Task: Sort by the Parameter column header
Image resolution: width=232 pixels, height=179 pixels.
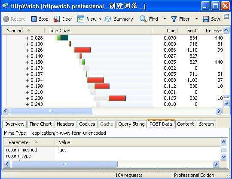Action: [29, 142]
